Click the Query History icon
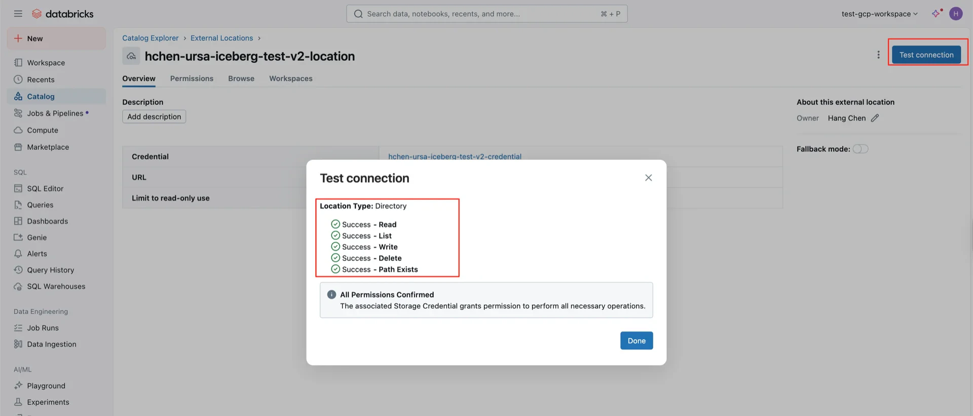Image resolution: width=973 pixels, height=416 pixels. 18,270
